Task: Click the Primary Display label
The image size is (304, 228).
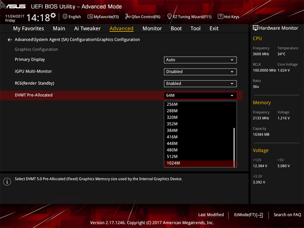Action: 30,60
